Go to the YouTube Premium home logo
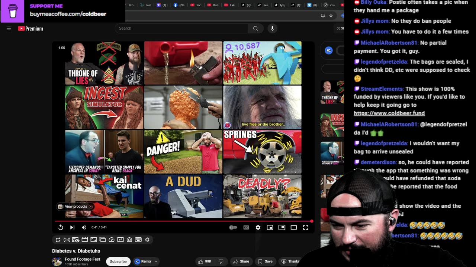476x267 pixels. click(30, 29)
